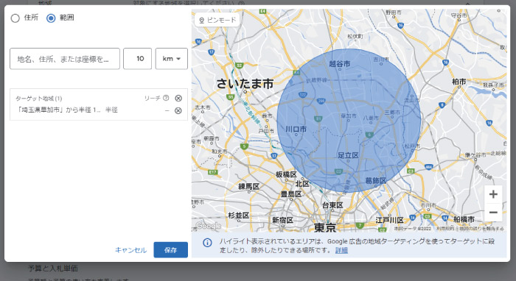Click the radius value field showing 10
Image resolution: width=516 pixels, height=281 pixels.
[x=138, y=59]
